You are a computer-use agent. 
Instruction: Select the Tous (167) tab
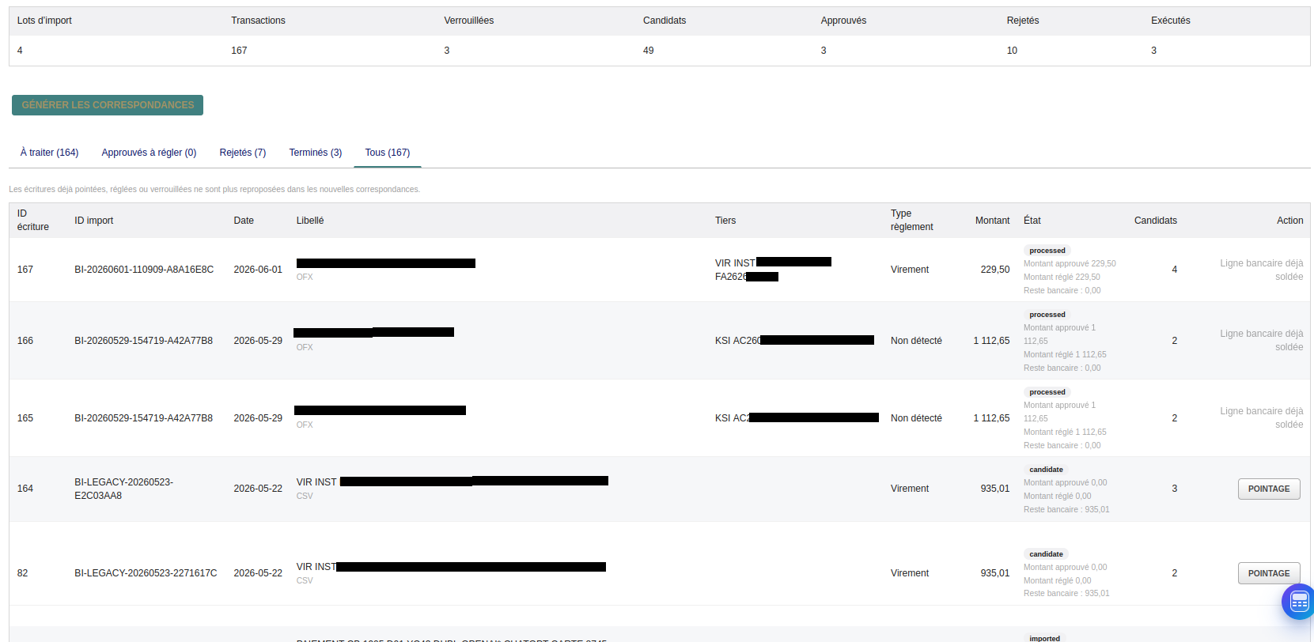[388, 153]
